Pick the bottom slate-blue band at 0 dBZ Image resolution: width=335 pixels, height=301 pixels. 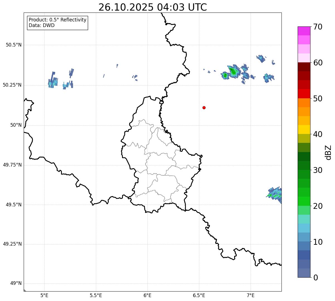pos(304,273)
